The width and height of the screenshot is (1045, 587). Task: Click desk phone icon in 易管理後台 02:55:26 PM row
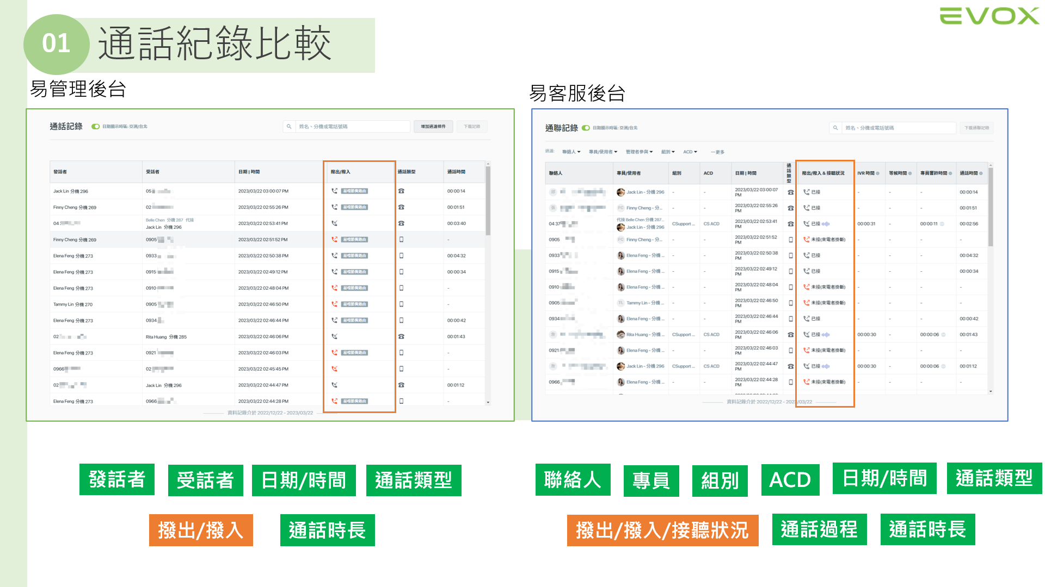pyautogui.click(x=401, y=207)
